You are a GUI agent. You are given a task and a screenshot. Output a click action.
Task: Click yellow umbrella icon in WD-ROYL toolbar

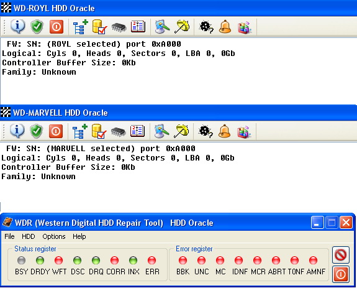tap(182, 27)
